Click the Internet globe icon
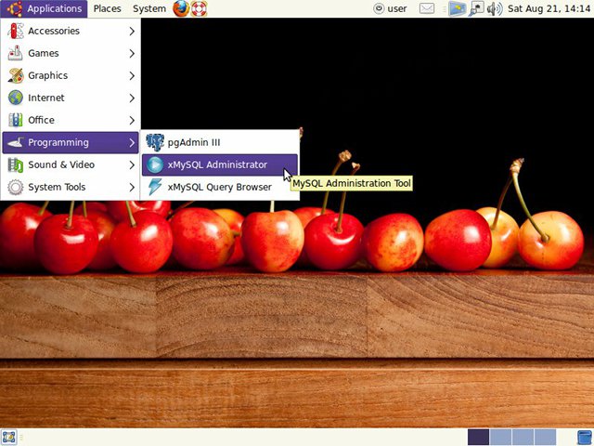 (16, 98)
